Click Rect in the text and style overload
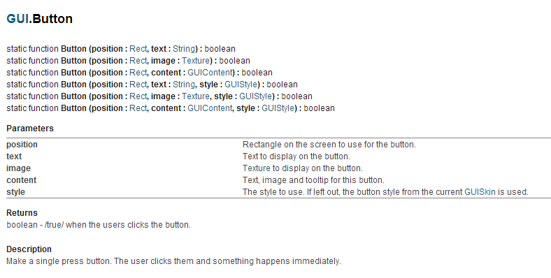Image resolution: width=551 pixels, height=278 pixels. pos(138,85)
